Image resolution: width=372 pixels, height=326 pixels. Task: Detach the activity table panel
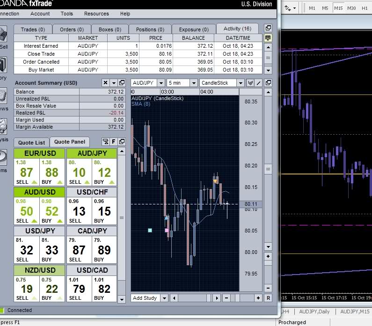[x=268, y=28]
